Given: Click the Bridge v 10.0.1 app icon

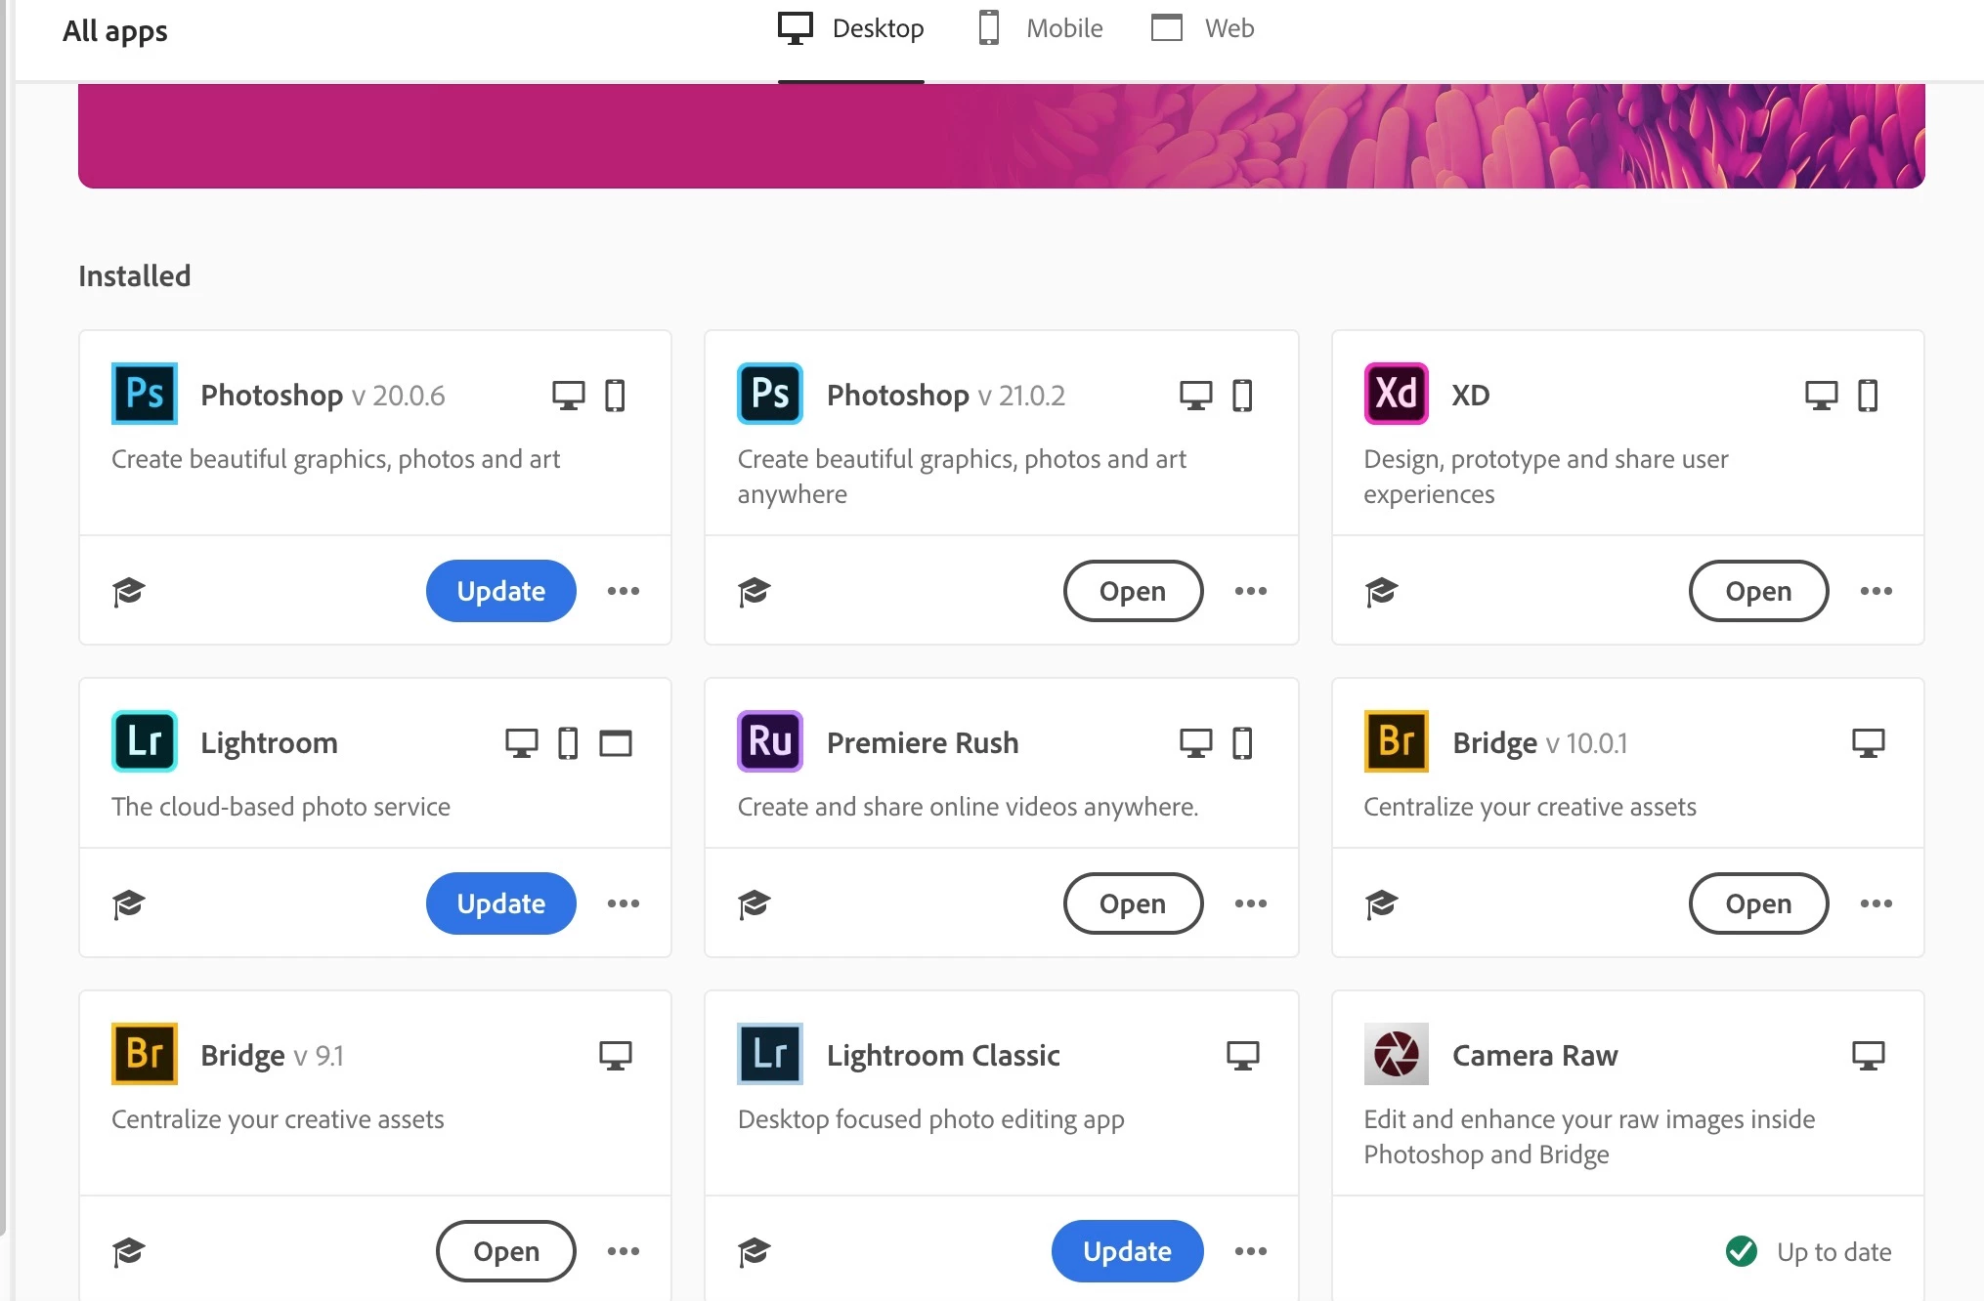Looking at the screenshot, I should coord(1396,741).
